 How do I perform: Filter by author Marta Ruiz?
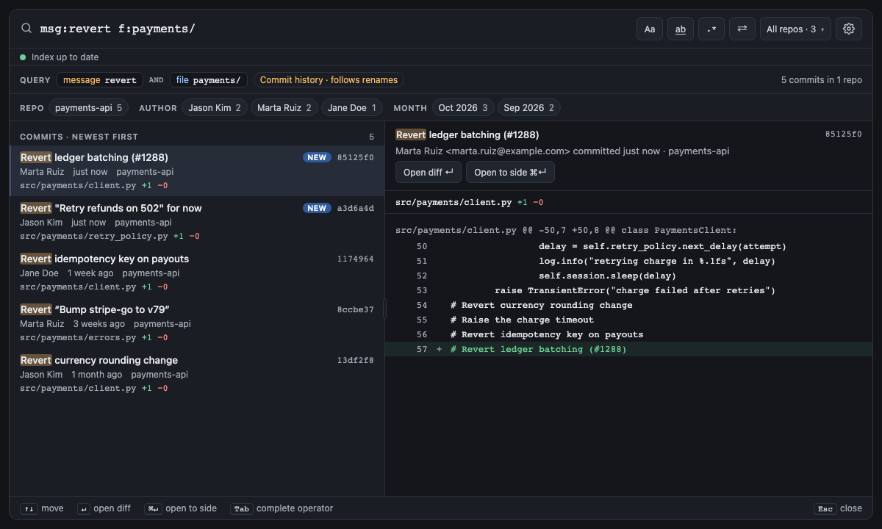coord(284,107)
